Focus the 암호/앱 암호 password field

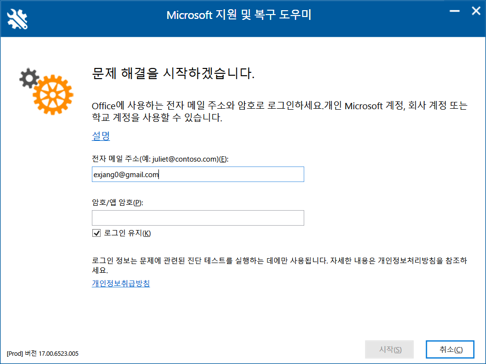[198, 218]
